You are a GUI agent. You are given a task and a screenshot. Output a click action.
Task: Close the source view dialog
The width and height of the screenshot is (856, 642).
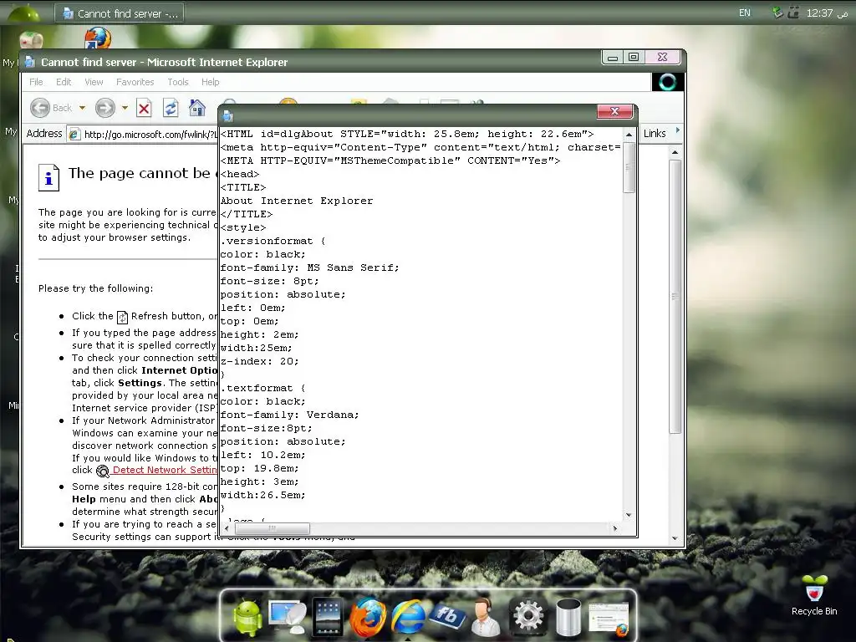614,111
